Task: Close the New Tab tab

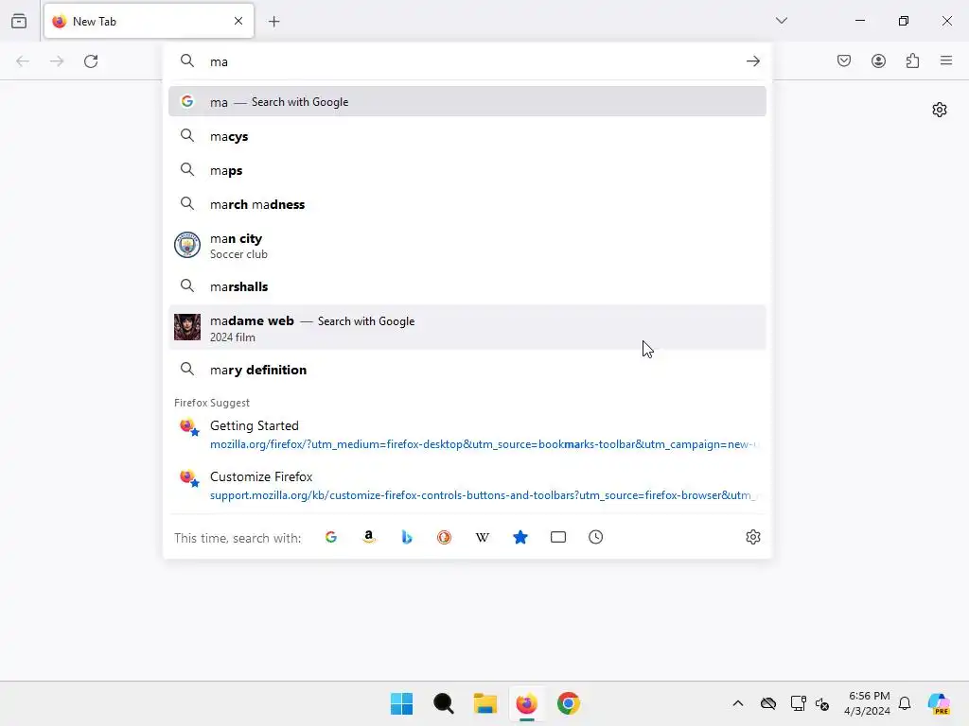Action: tap(238, 21)
